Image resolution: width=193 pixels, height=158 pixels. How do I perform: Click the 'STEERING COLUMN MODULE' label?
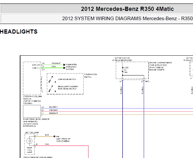[x=32, y=98]
